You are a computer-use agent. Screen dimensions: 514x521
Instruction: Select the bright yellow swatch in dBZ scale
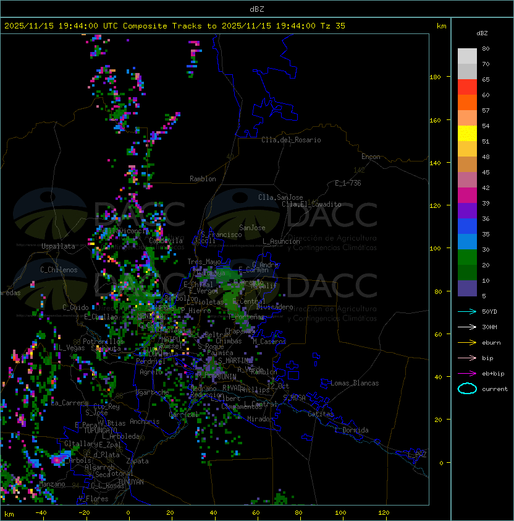(467, 134)
